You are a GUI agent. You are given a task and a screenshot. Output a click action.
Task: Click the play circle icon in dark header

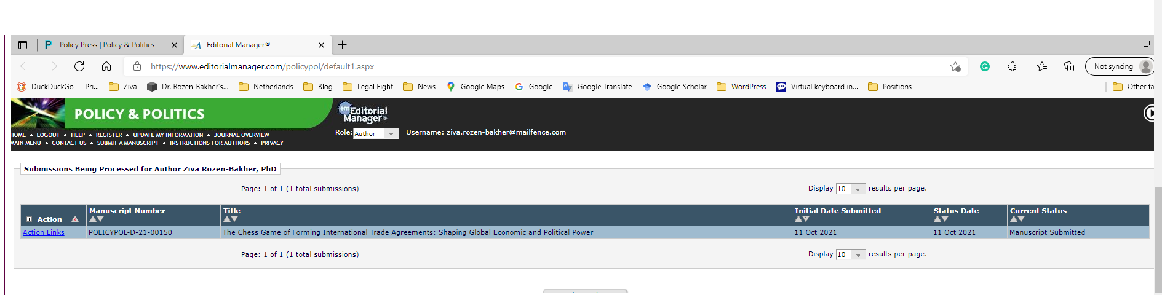(1149, 113)
